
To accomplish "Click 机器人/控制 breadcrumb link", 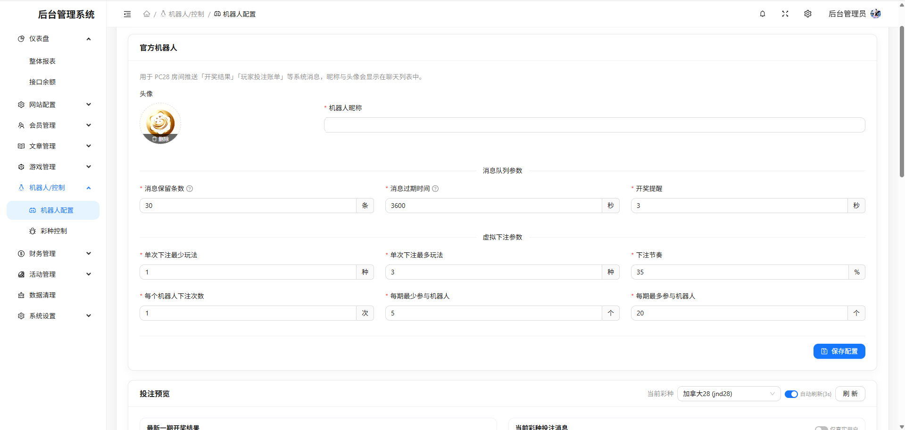I will [x=182, y=14].
